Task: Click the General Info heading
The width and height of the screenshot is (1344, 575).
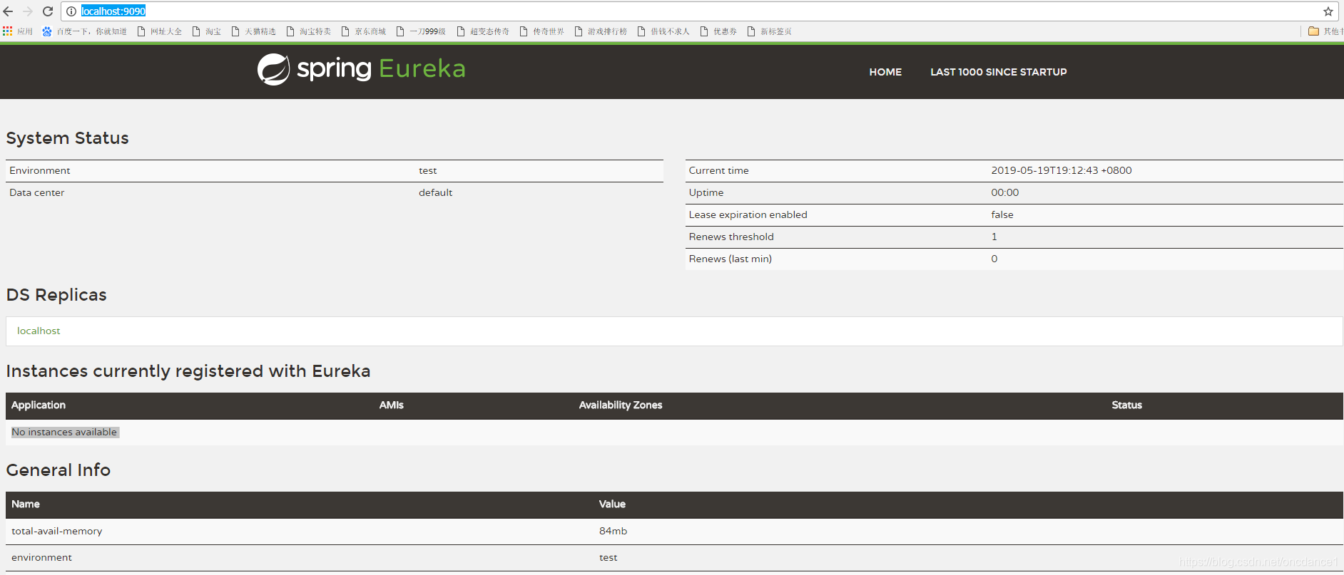Action: pyautogui.click(x=58, y=470)
